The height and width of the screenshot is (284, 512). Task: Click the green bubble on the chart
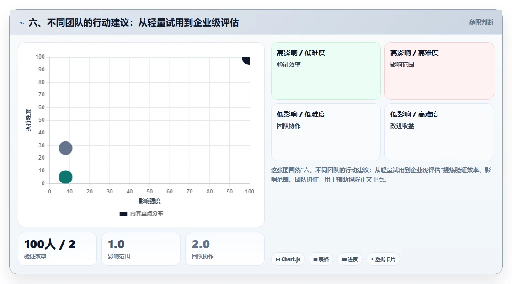[66, 177]
